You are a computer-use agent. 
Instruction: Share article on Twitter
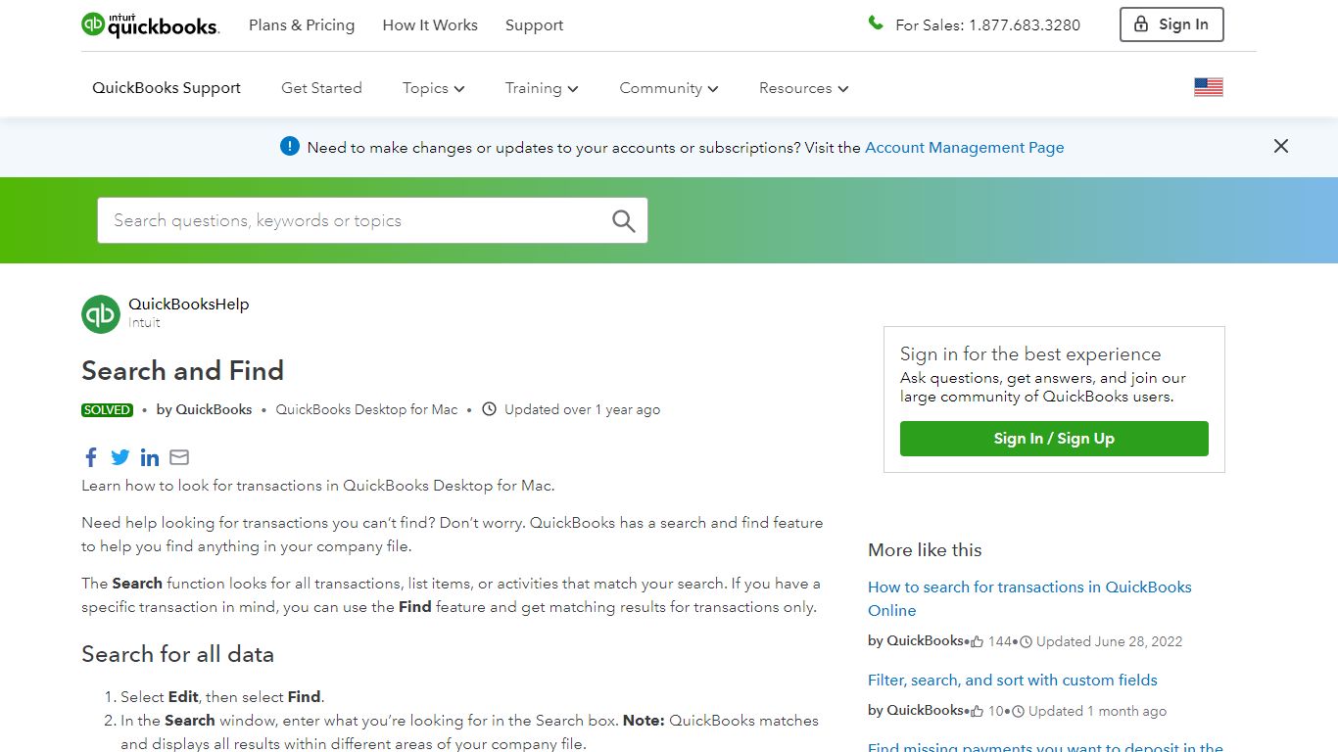click(120, 457)
